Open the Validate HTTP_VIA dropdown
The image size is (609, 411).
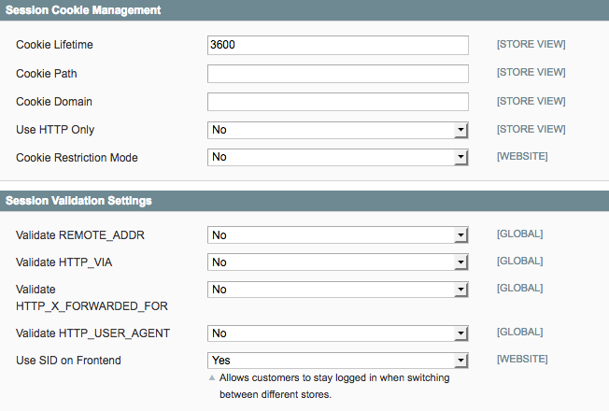click(x=337, y=262)
